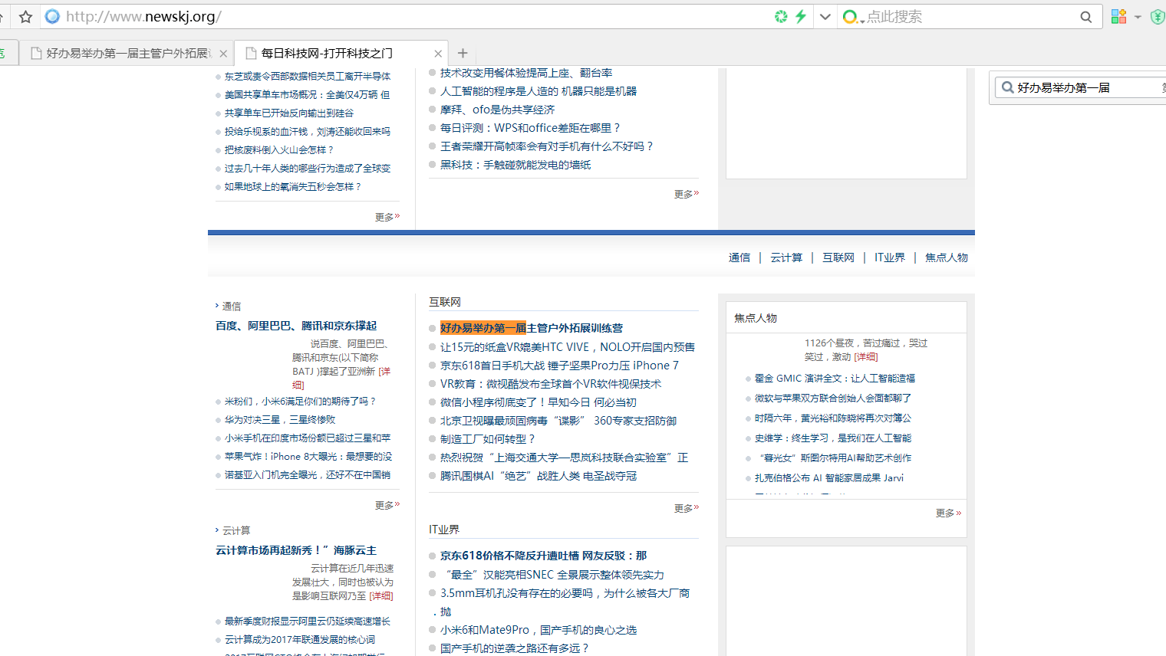Open highlighted article 好办易举办第一届主管户外拓展训练营

tap(531, 328)
